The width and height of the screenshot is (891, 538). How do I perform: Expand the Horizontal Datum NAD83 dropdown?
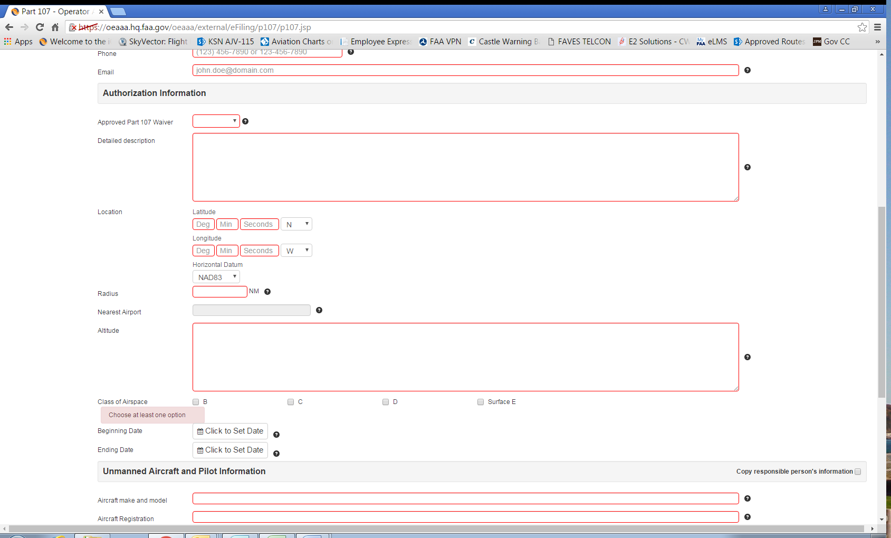coord(216,277)
